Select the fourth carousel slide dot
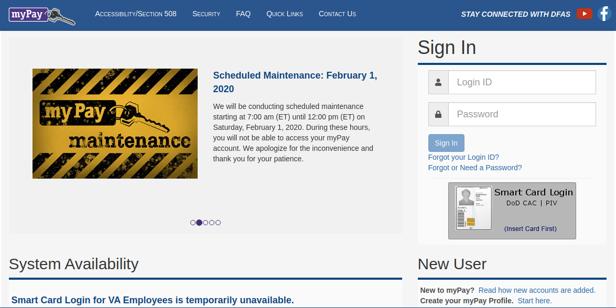 tap(212, 223)
